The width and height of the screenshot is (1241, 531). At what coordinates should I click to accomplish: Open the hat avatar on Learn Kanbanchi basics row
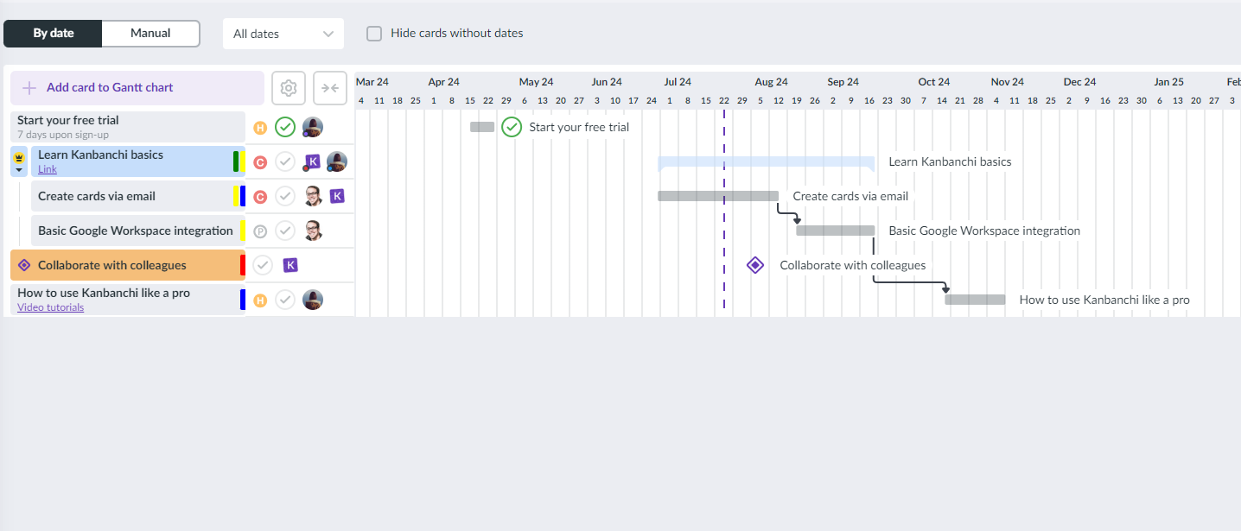click(x=336, y=161)
